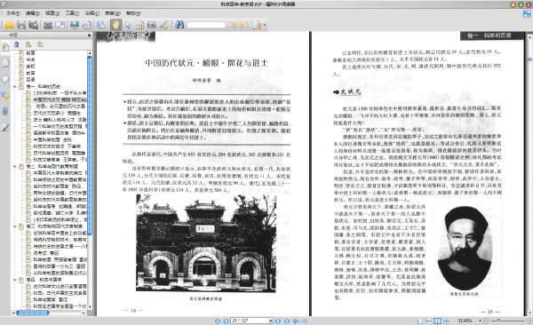The width and height of the screenshot is (533, 325).
Task: Enable single page view mode
Action: pos(420,321)
